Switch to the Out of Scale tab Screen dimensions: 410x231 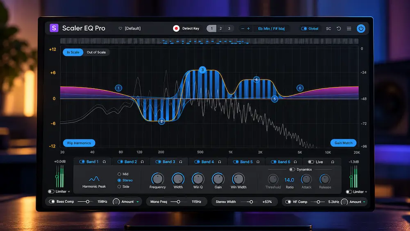[96, 53]
